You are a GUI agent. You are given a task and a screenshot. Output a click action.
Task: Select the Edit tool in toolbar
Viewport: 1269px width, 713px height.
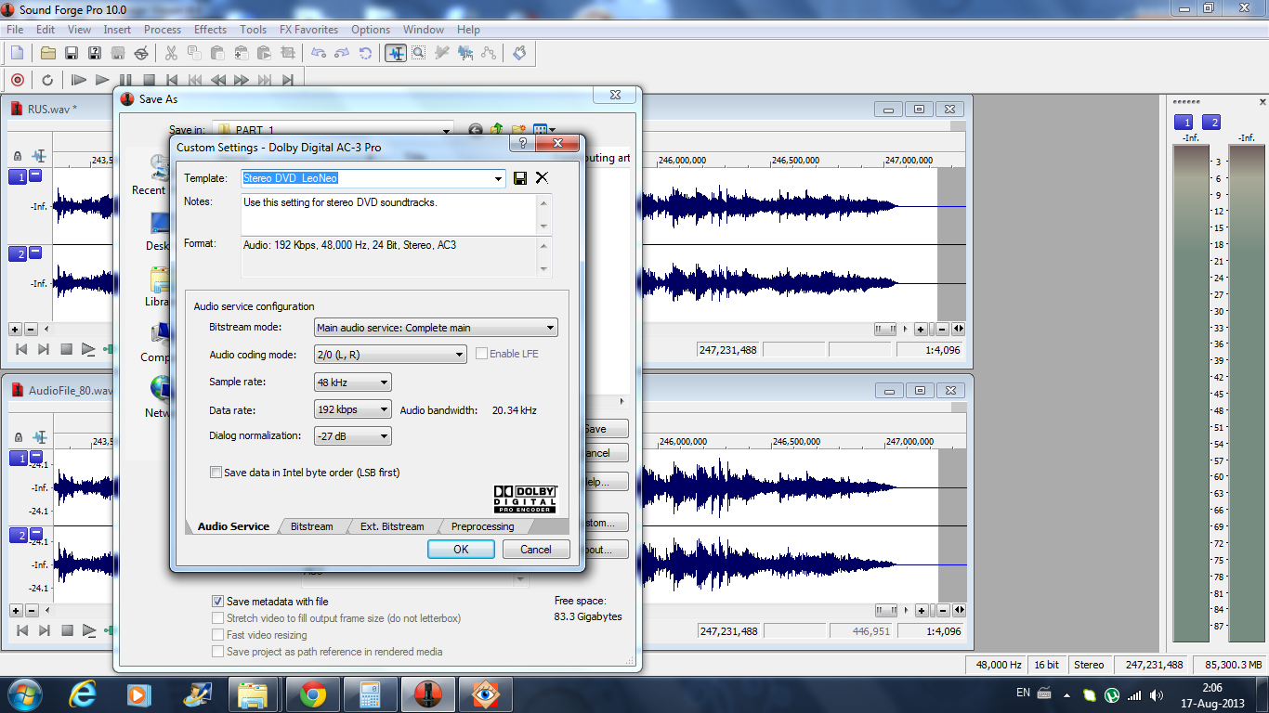click(396, 53)
